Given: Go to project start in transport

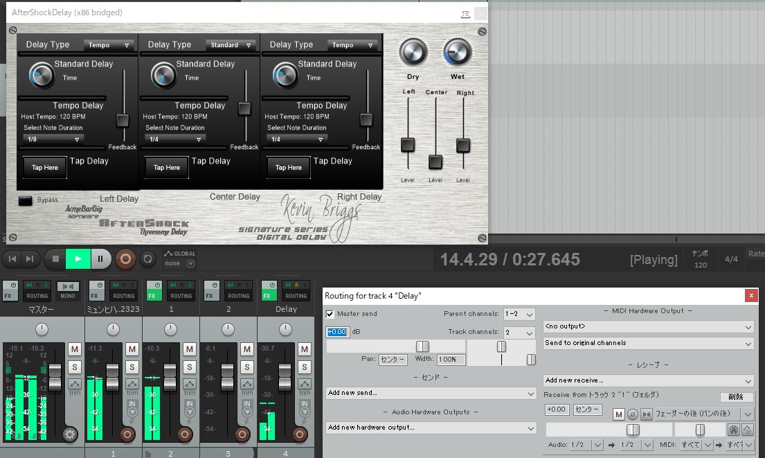Looking at the screenshot, I should [x=12, y=258].
